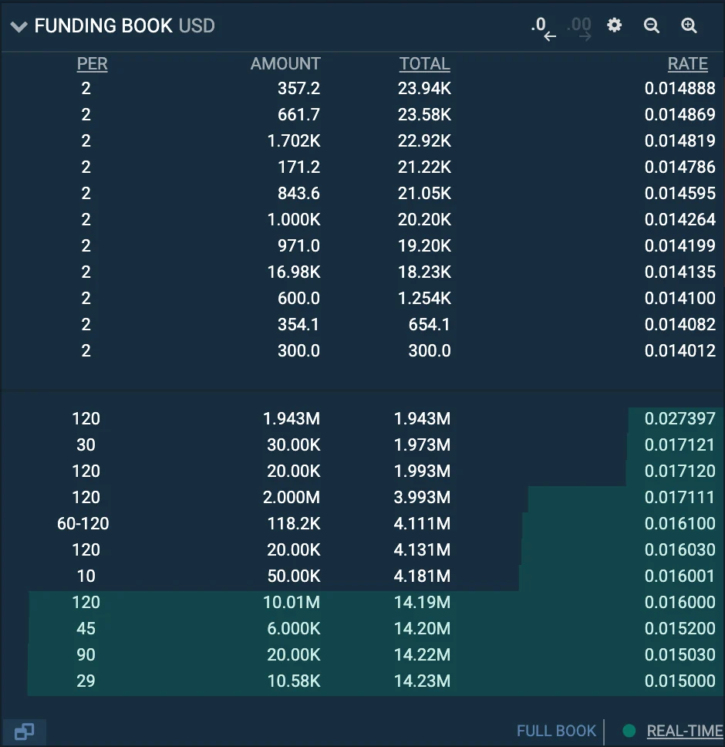Image resolution: width=725 pixels, height=747 pixels.
Task: Toggle the REAL-TIME update link
Action: (x=685, y=731)
